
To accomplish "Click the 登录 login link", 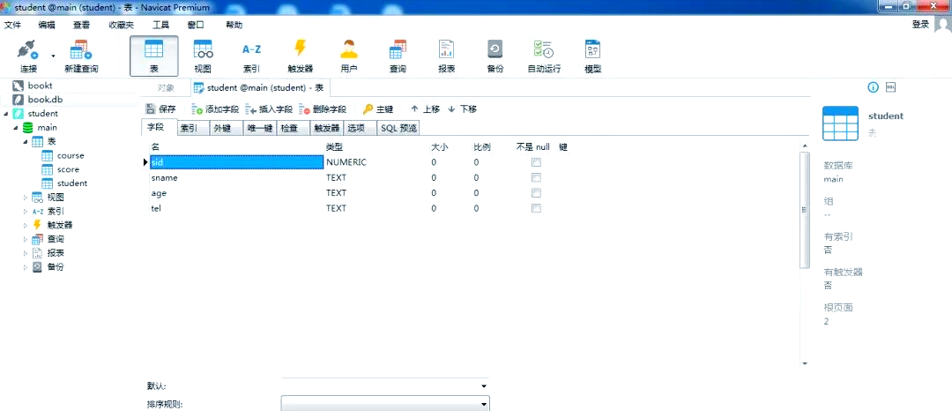I will click(x=920, y=25).
